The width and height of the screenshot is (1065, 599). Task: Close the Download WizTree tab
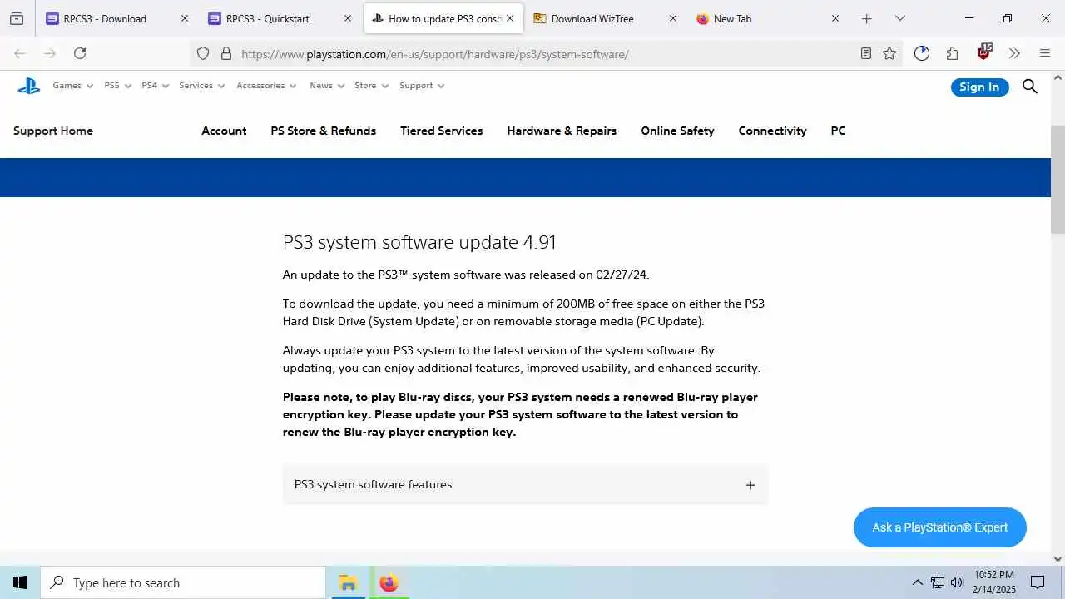673,18
